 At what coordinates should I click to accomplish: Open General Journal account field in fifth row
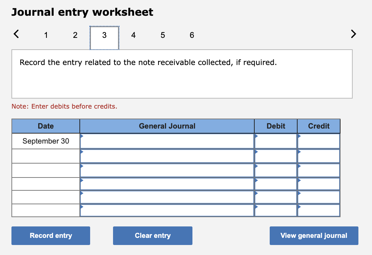pos(167,197)
